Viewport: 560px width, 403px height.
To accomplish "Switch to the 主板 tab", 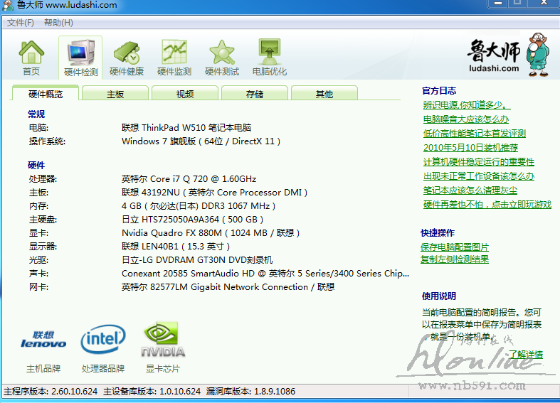I will coord(115,94).
